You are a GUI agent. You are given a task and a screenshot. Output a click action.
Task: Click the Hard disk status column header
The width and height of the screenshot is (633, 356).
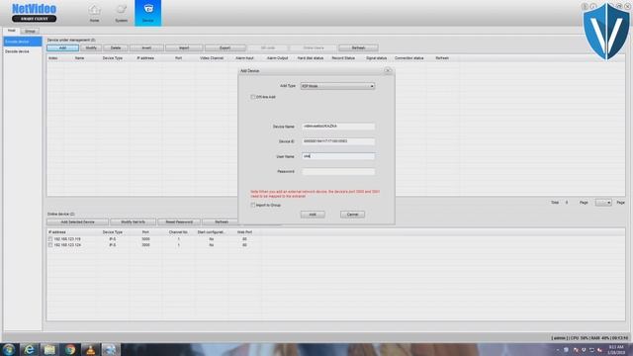coord(310,58)
